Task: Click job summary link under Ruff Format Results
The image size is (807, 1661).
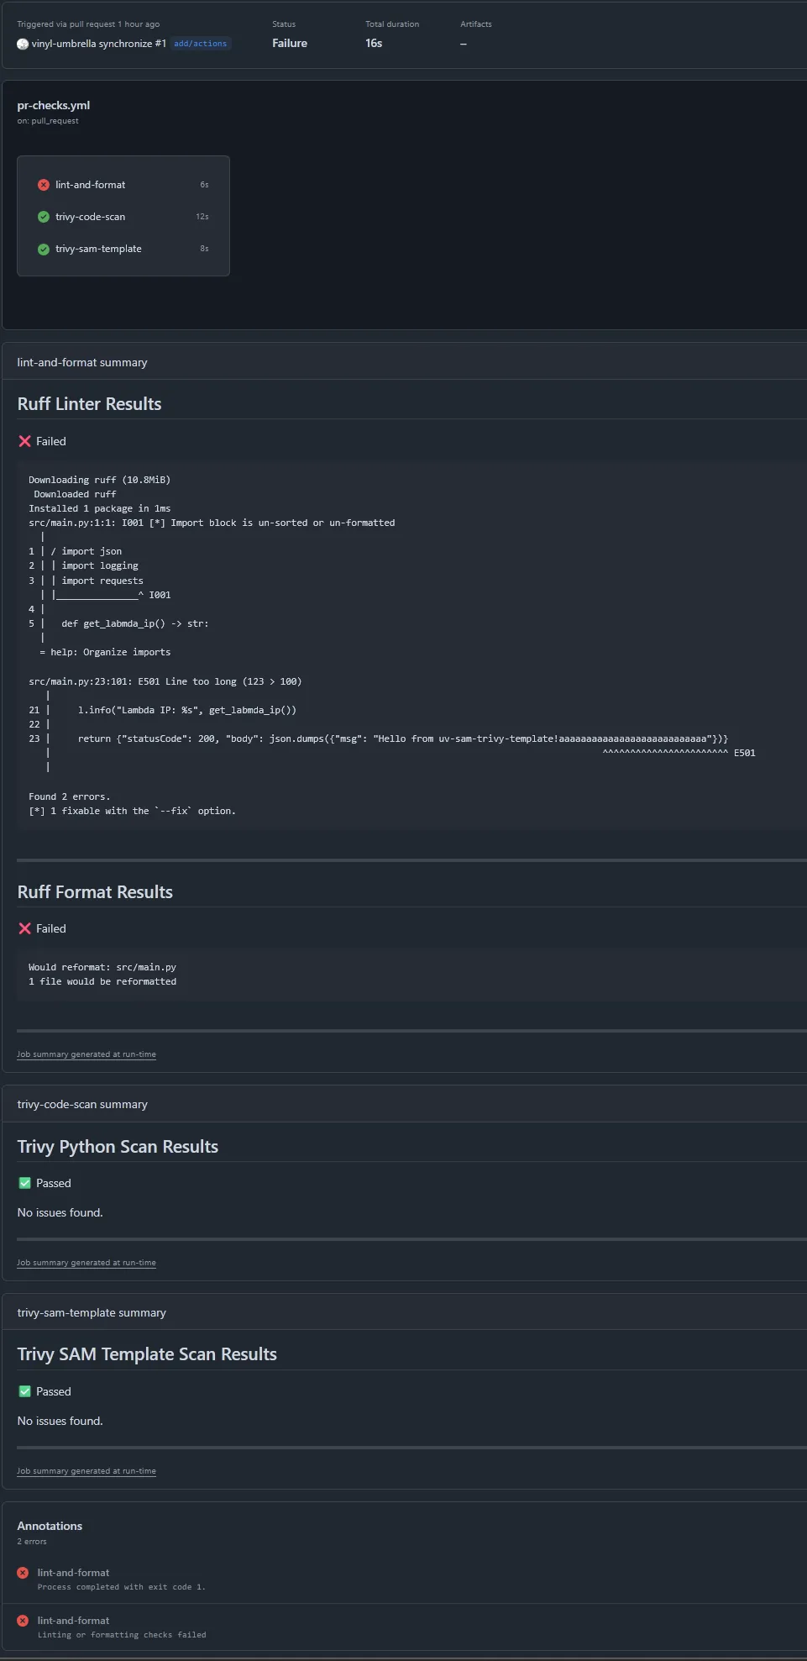Action: tap(86, 1054)
